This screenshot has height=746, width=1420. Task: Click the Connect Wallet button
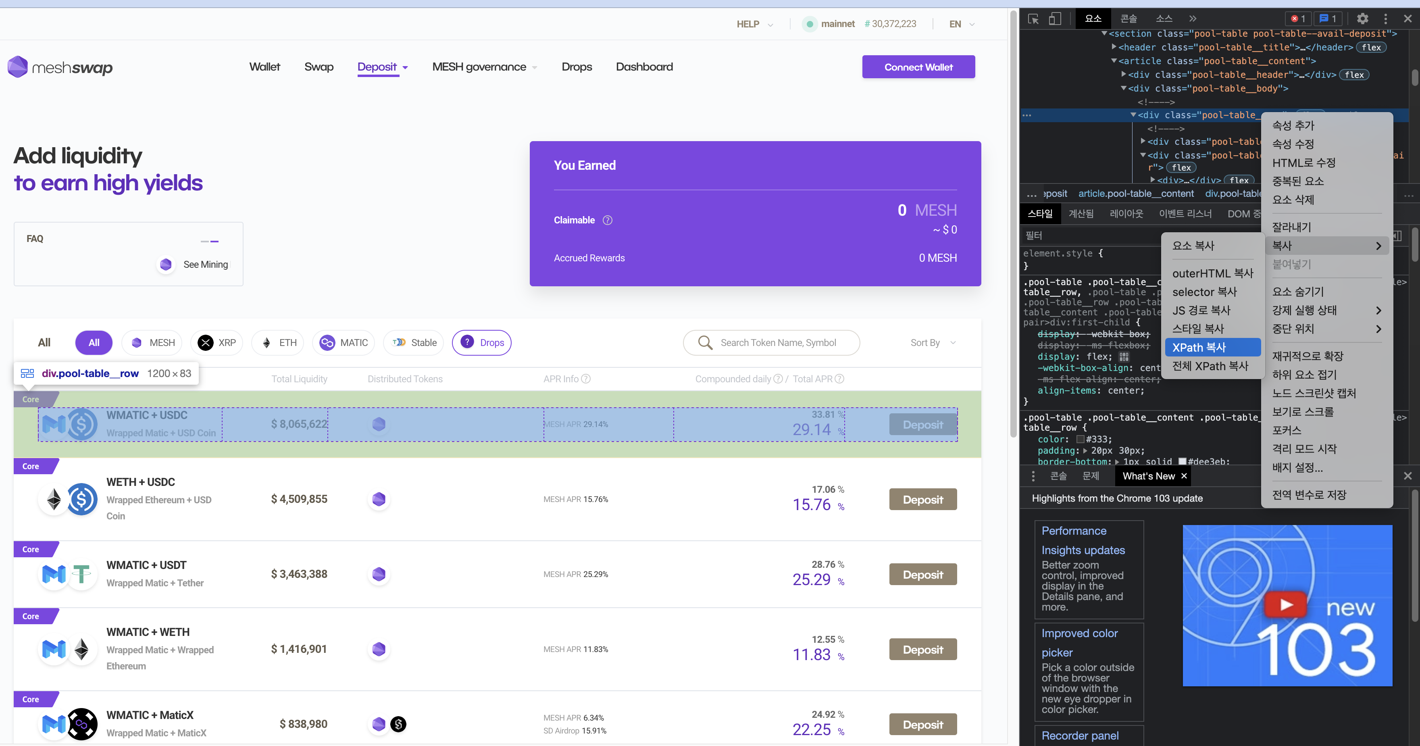point(918,67)
